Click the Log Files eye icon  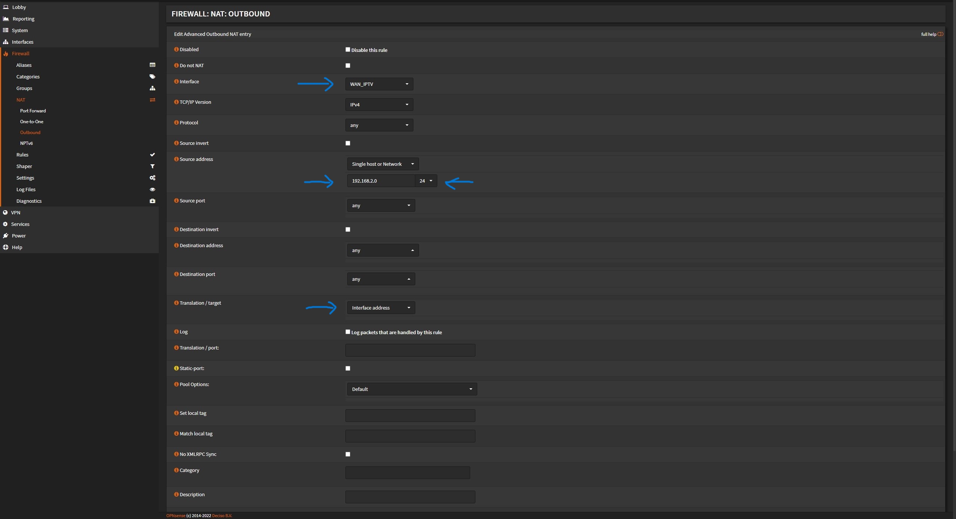tap(152, 189)
